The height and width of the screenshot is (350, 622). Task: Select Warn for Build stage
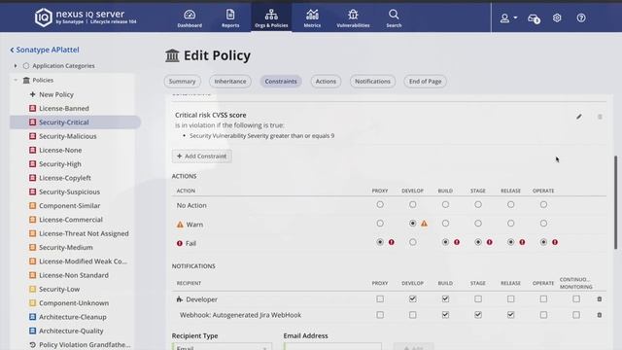[445, 224]
